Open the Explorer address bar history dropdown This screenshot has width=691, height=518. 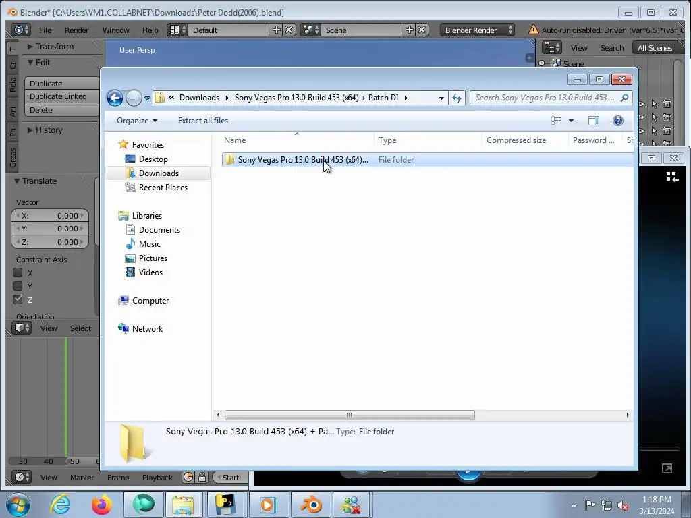click(441, 98)
